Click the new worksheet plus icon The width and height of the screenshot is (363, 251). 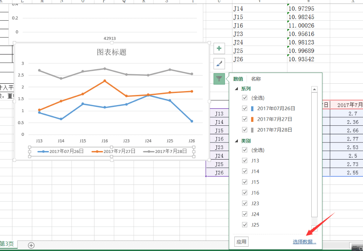click(30, 245)
